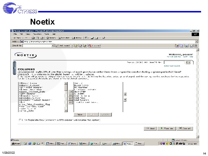Click the taskbar clock
208x156 pixels.
[x=192, y=144]
